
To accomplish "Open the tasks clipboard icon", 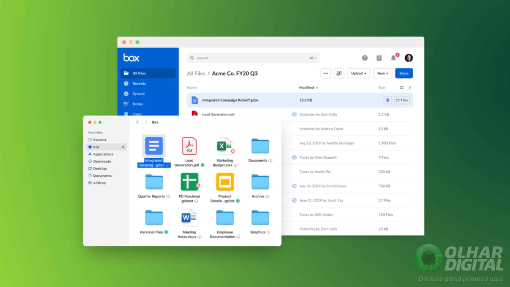I will point(379,58).
